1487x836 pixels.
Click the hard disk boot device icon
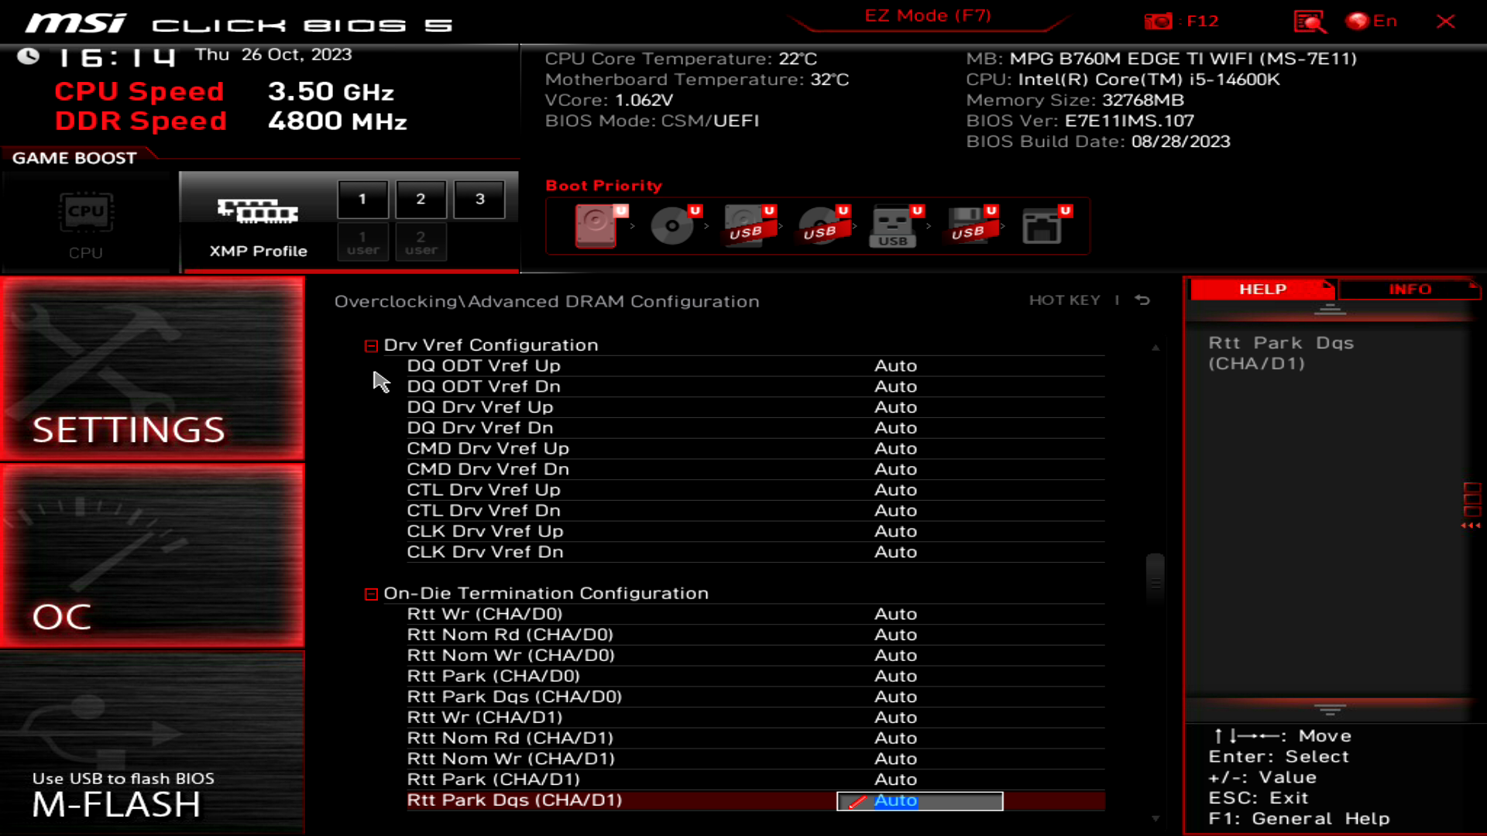pos(596,225)
